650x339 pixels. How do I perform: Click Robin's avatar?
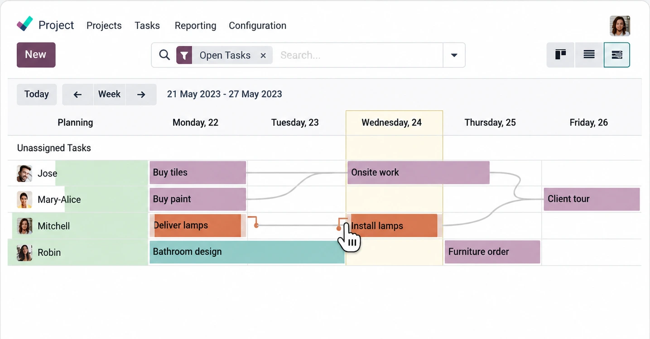24,253
